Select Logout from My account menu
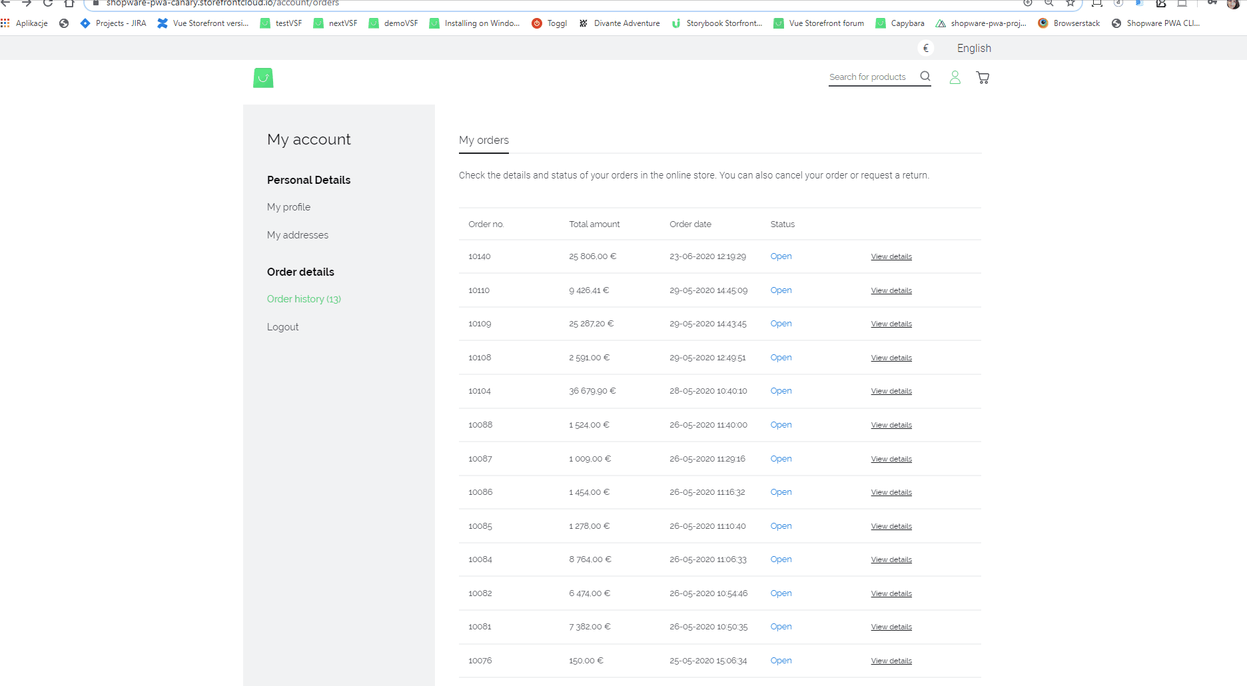Viewport: 1247px width, 686px height. coord(282,326)
